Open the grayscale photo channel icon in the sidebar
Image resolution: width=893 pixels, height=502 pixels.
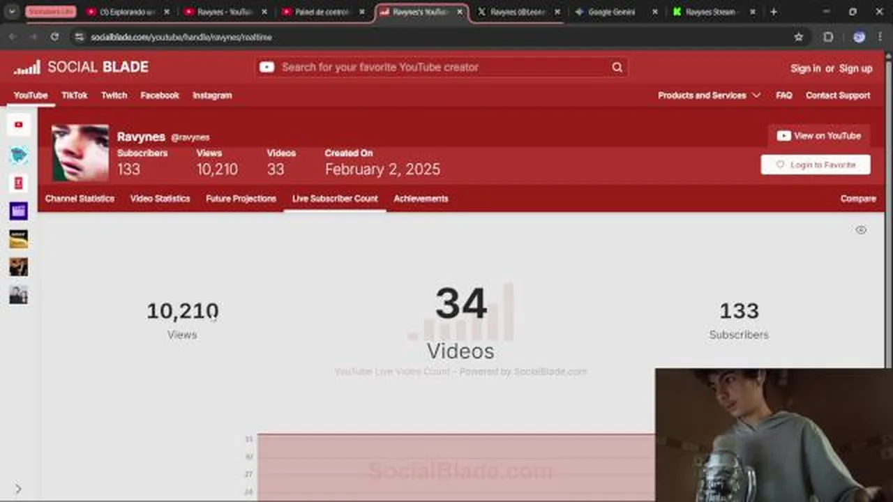(19, 295)
